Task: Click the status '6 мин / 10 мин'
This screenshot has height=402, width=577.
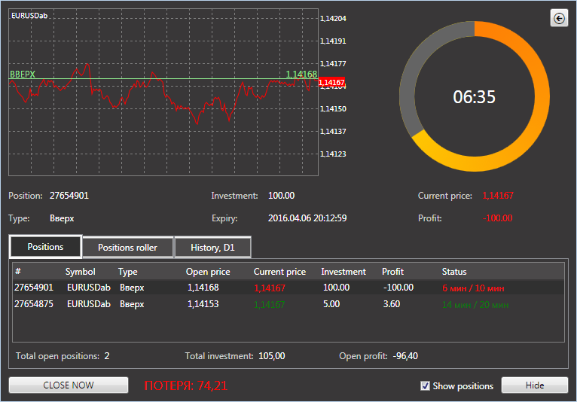Action: coord(473,288)
